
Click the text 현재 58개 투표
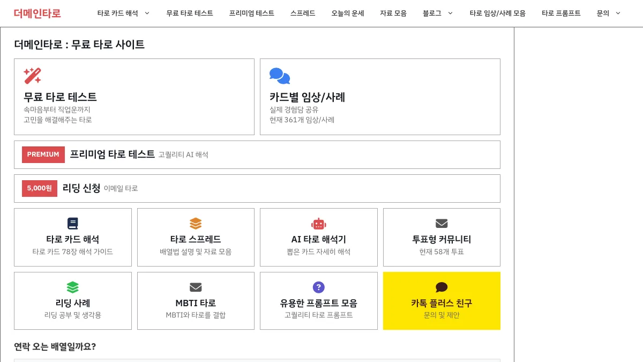(x=442, y=252)
